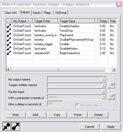Click the Apply button
Image resolution: width=123 pixels, height=132 pixels.
[x=111, y=127]
